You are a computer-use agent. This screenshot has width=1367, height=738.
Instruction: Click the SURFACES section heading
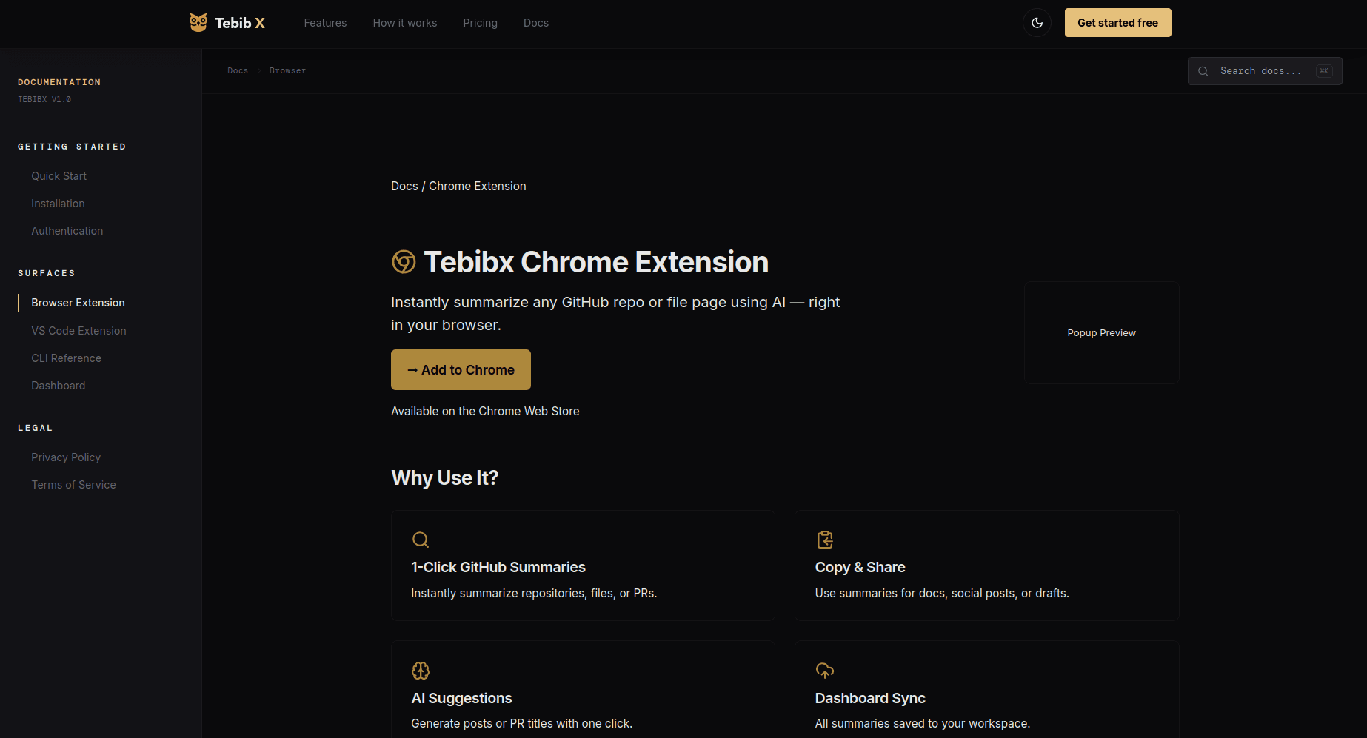47,273
